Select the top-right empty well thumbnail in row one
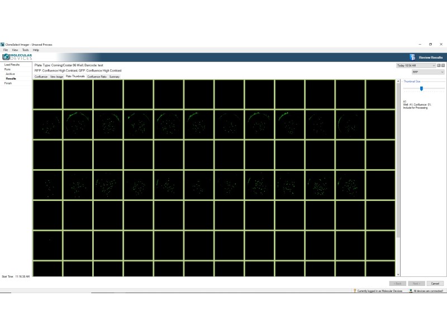 [381, 94]
